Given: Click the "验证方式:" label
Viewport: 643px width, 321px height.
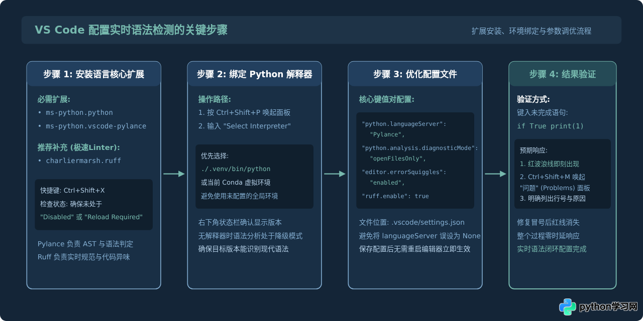Looking at the screenshot, I should 533,99.
